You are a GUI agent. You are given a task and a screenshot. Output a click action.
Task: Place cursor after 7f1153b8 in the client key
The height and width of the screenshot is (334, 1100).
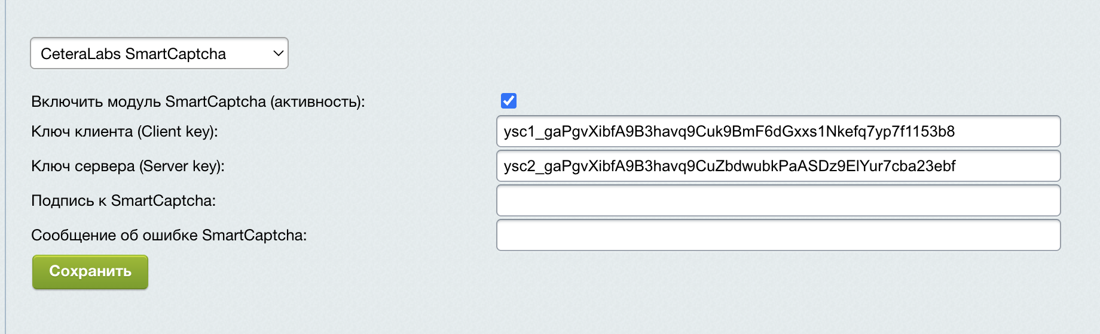956,131
